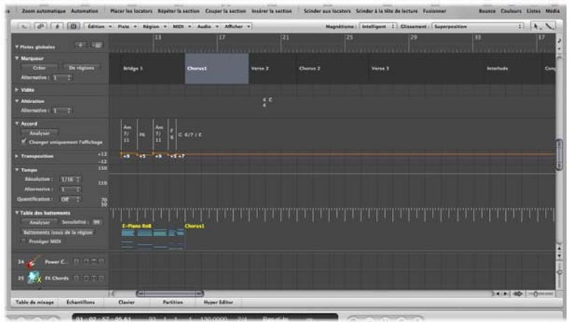Click first small button on FX Chords track
Screen dimensions: 570x322
[x=76, y=277]
